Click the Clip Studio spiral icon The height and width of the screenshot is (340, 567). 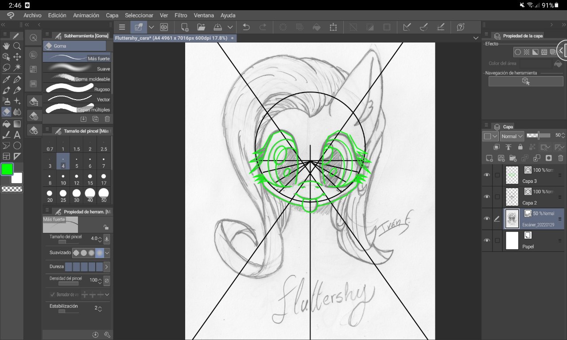click(164, 27)
